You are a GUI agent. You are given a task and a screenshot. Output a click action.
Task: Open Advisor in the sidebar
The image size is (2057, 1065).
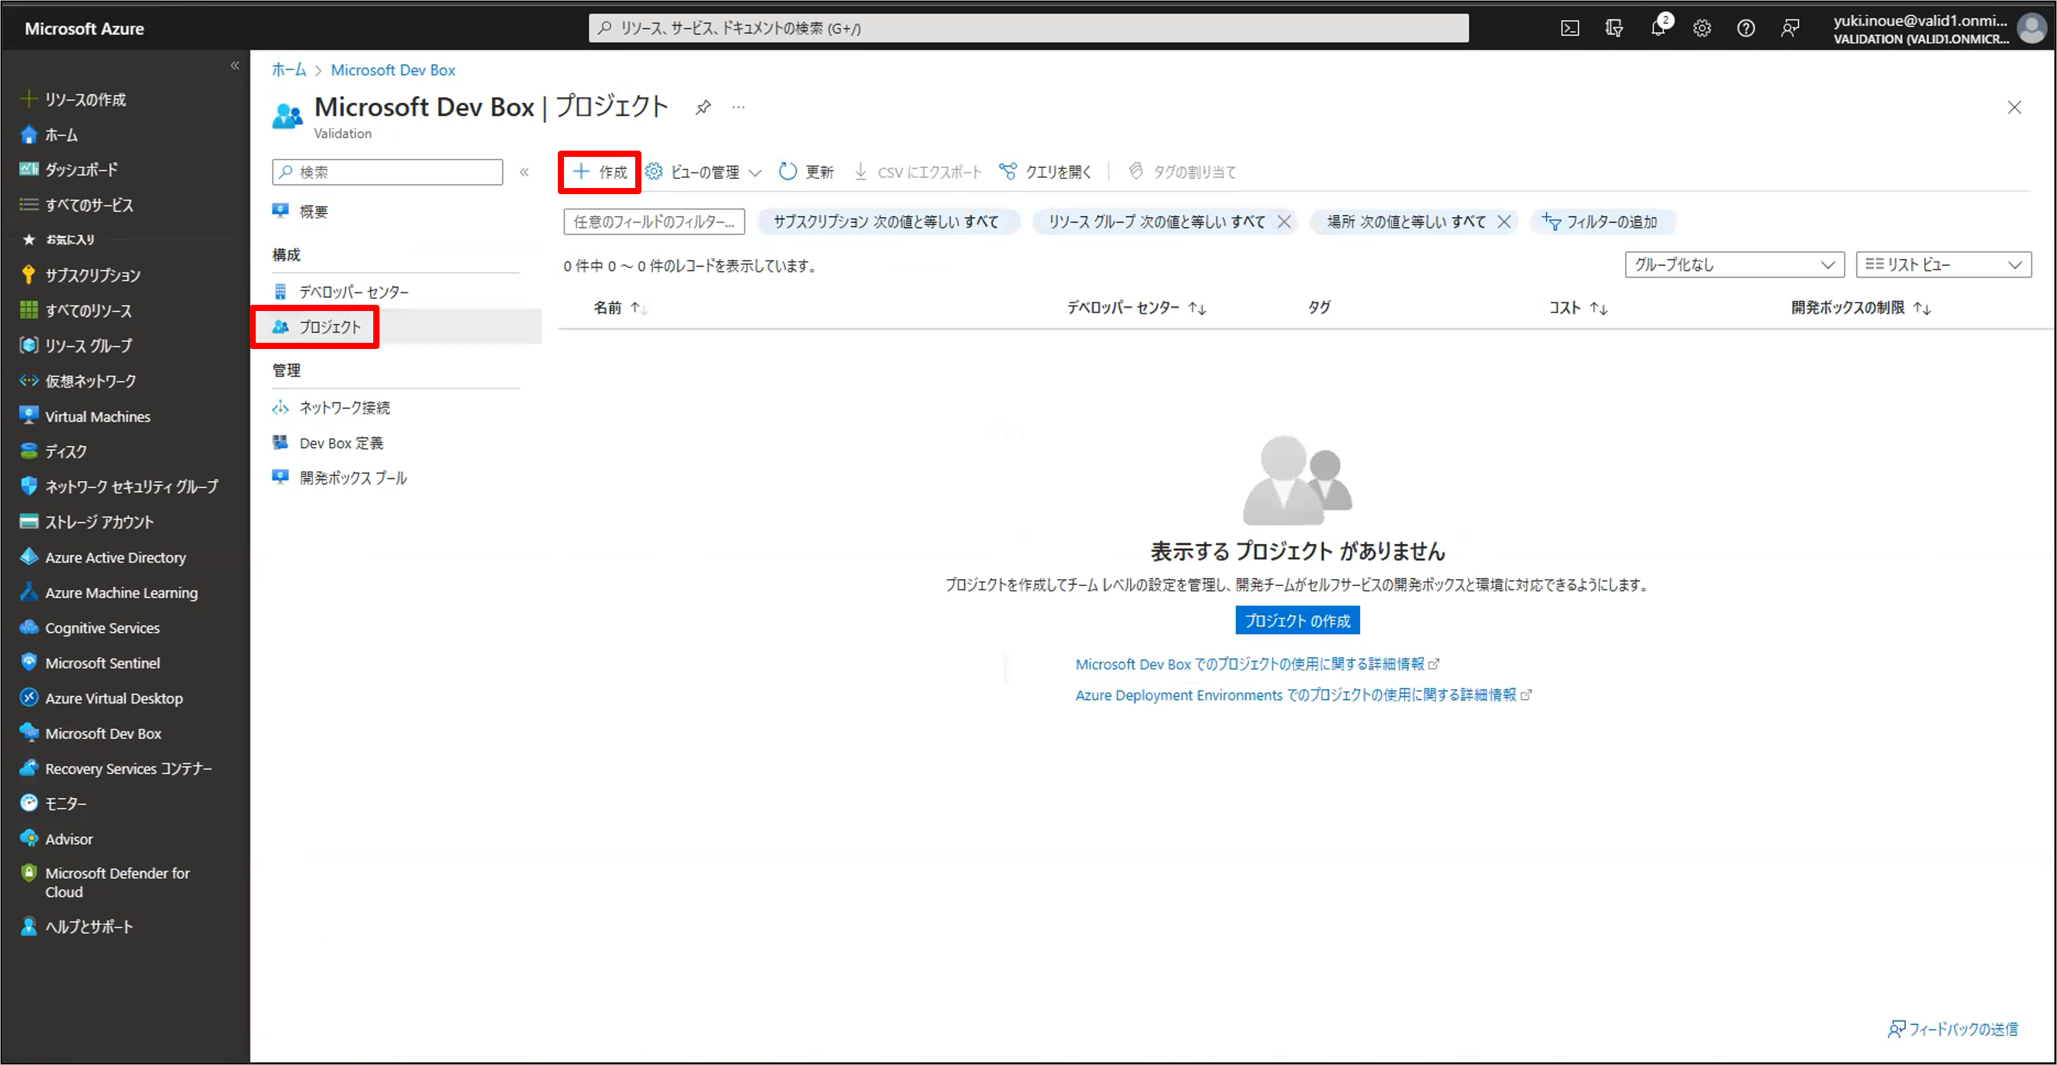(x=68, y=839)
